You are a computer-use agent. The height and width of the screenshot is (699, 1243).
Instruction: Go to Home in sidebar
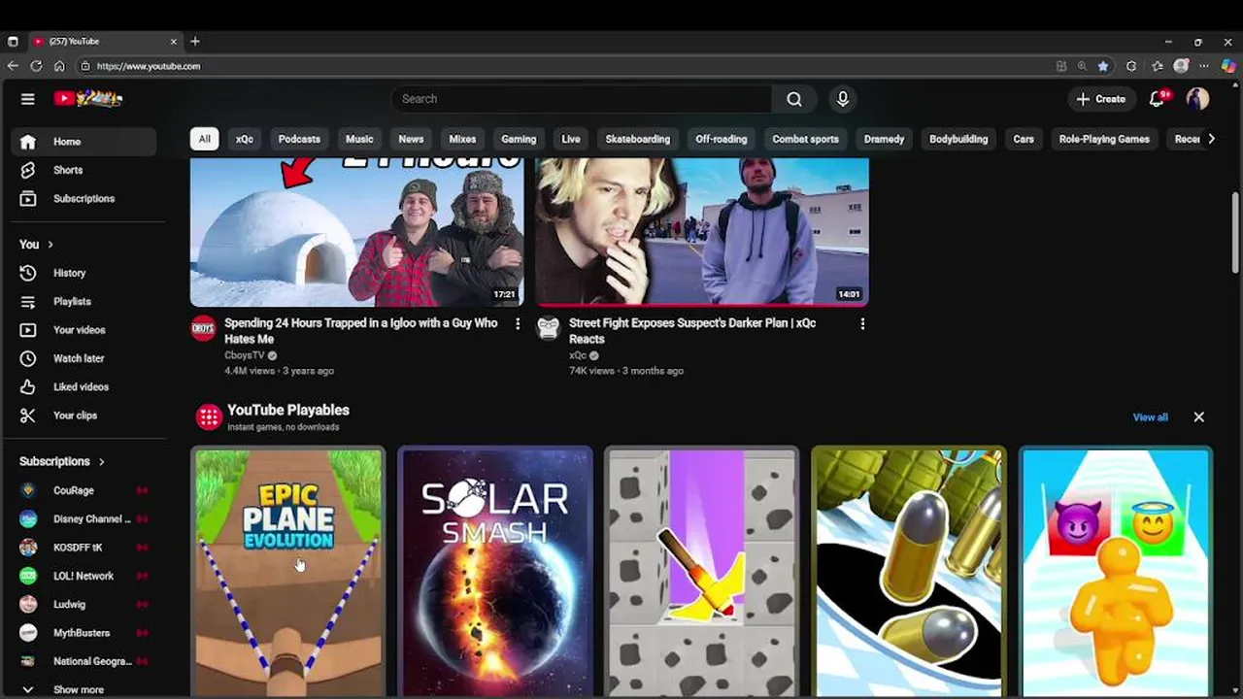pos(84,142)
